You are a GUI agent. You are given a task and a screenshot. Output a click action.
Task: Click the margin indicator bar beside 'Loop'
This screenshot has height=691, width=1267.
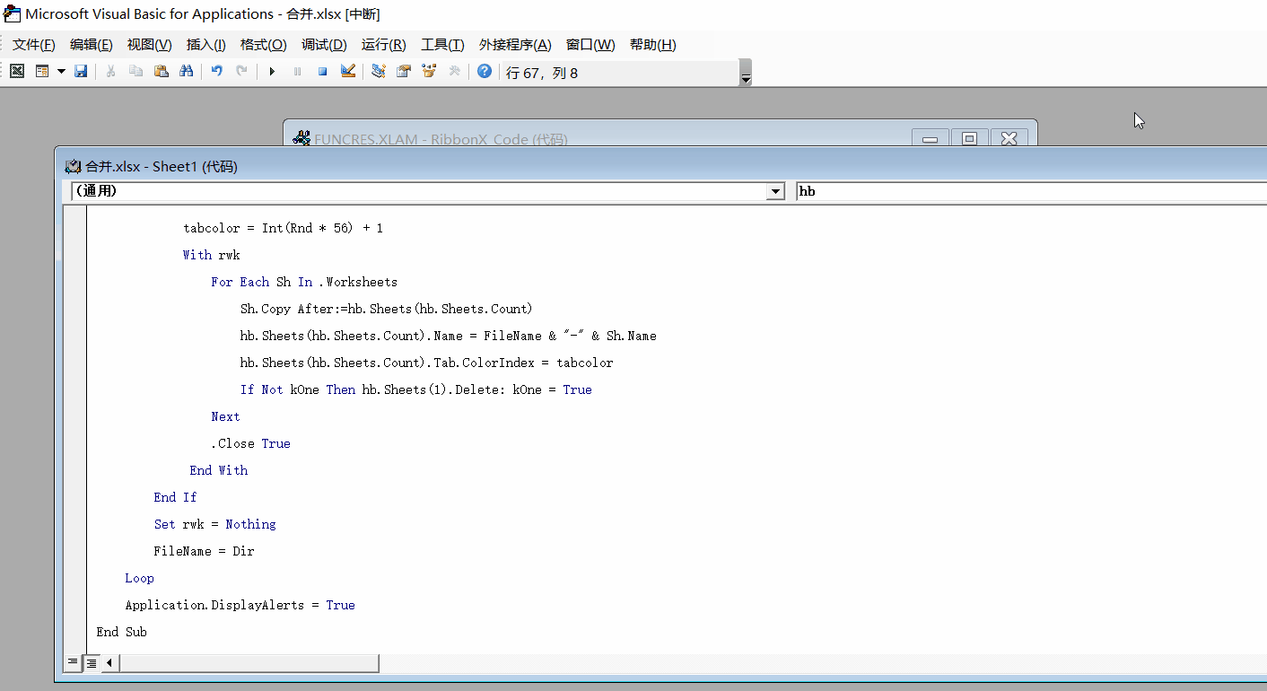74,578
